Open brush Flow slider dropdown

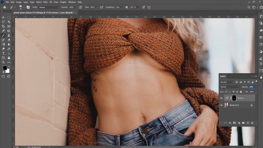pos(97,7)
